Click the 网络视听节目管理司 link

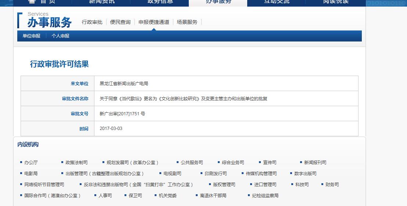pyautogui.click(x=44, y=185)
